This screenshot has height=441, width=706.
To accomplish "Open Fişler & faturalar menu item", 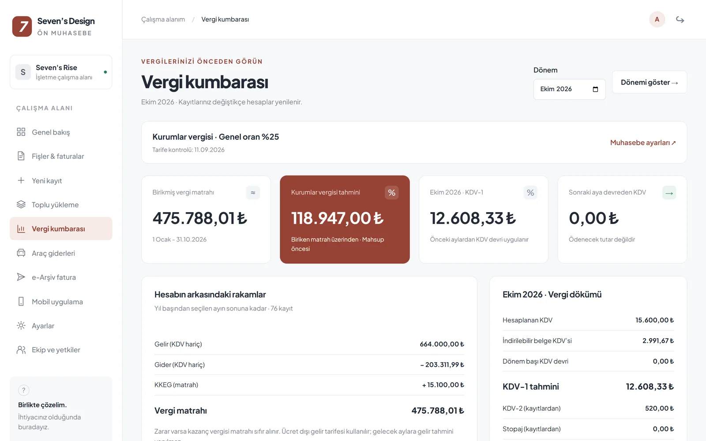I will coord(61,156).
